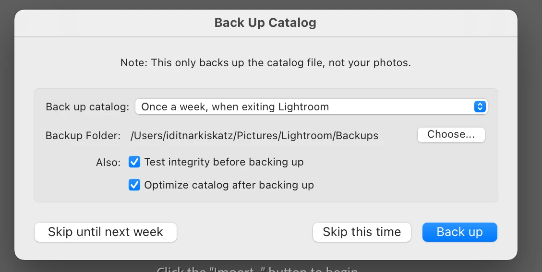
Task: Select the "Once a week, when exiting Lightroom" text
Action: 235,106
